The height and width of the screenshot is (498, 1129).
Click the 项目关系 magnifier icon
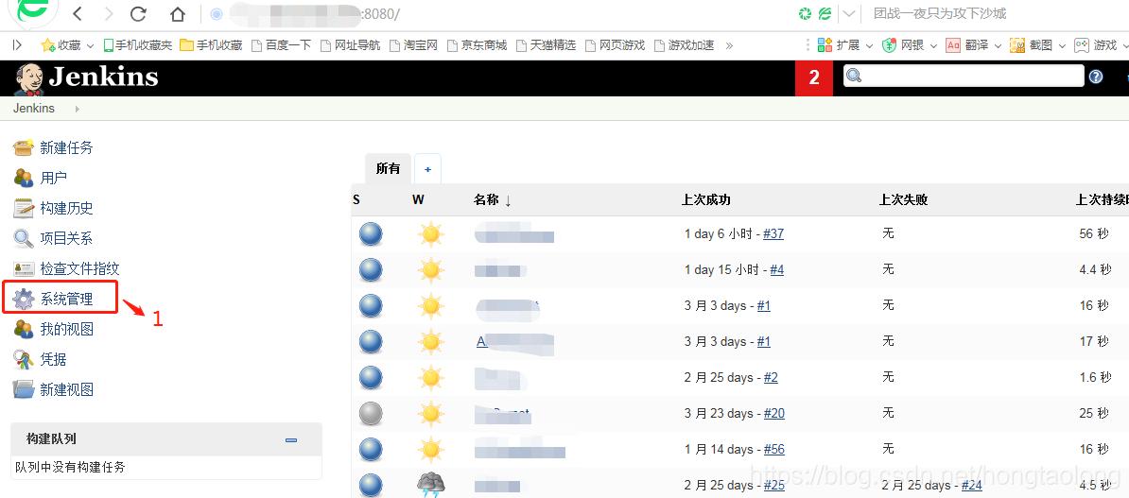pyautogui.click(x=24, y=238)
